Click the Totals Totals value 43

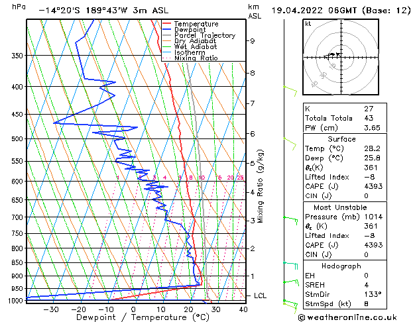click(x=369, y=118)
